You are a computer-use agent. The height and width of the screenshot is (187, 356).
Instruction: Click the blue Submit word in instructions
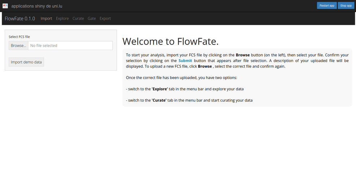185,61
